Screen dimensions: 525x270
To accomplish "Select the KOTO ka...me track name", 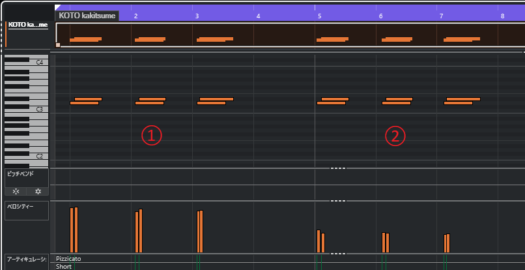I will point(28,25).
